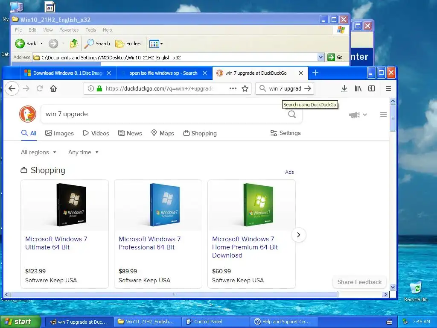Screen dimensions: 437x328
Task: Open DuckDuckGo megaphone announcements dropdown
Action: click(x=358, y=114)
